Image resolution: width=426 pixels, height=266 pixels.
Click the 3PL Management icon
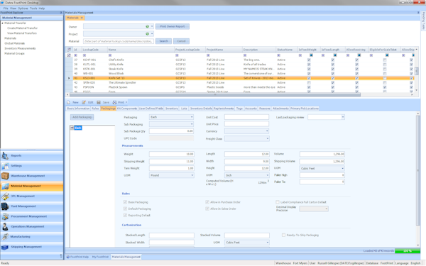pos(5,196)
